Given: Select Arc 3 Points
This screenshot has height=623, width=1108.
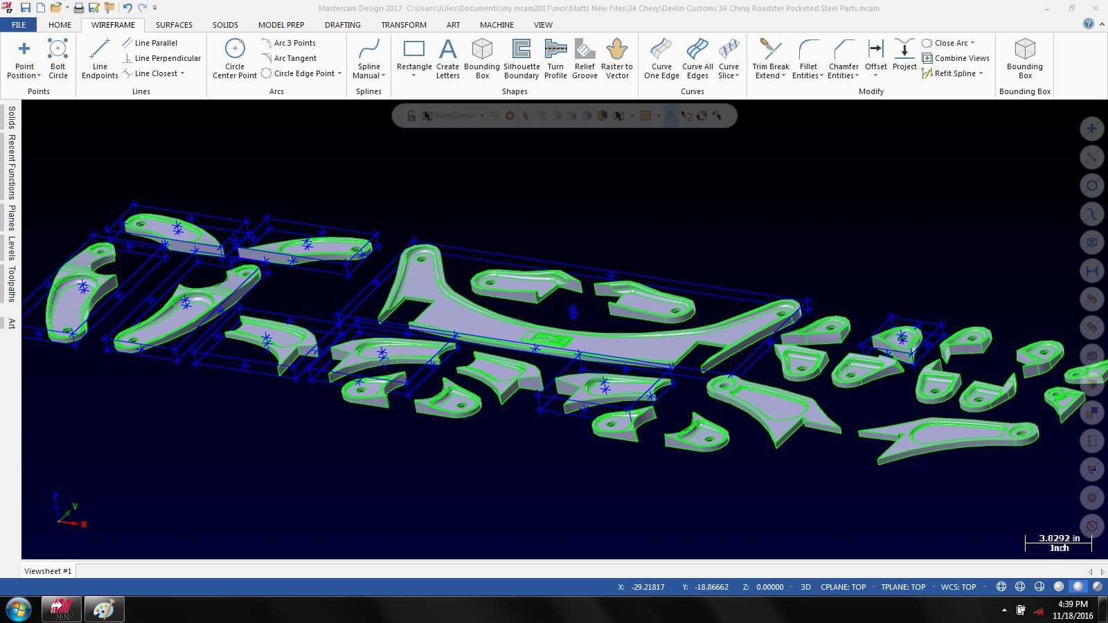Looking at the screenshot, I should [x=289, y=43].
